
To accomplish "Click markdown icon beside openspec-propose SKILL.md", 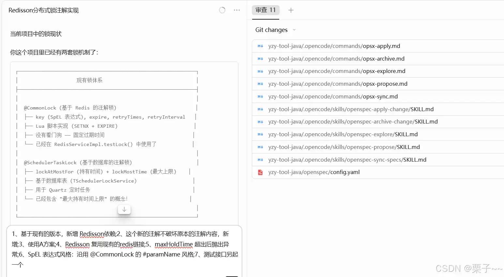I will coord(260,147).
